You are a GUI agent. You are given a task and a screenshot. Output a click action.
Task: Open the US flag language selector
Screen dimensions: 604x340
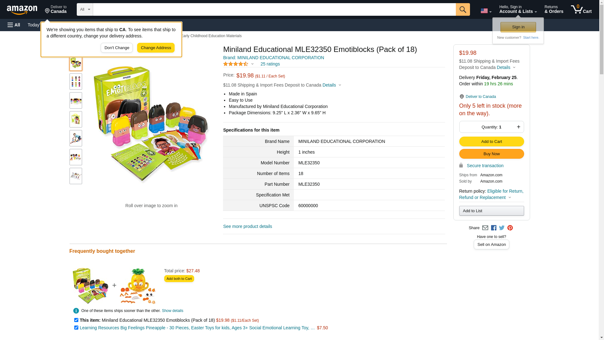click(x=486, y=11)
